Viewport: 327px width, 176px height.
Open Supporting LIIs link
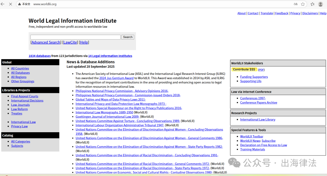(251, 81)
